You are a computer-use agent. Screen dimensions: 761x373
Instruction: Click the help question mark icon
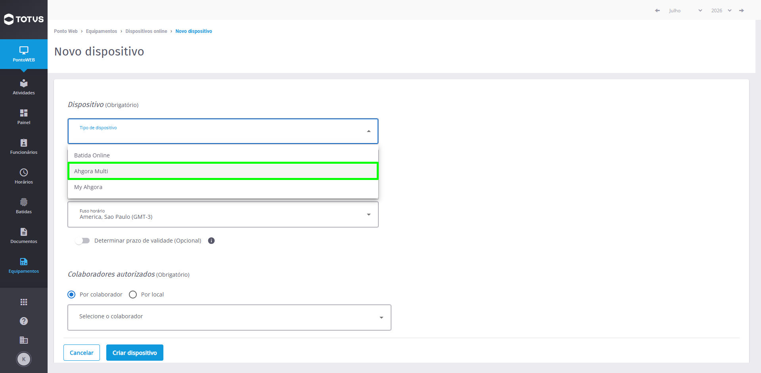[x=24, y=321]
